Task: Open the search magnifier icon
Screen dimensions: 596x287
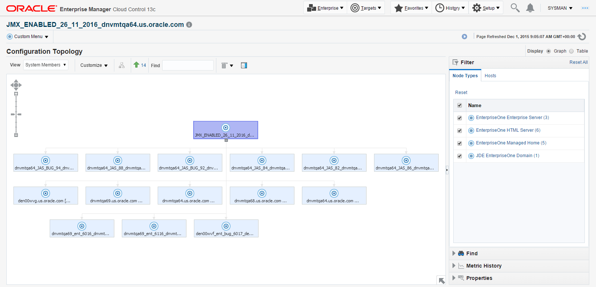Action: (x=515, y=8)
